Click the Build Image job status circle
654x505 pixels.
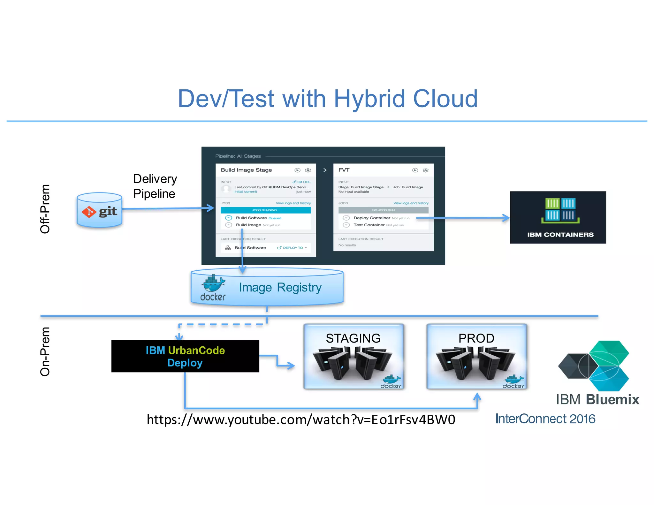229,225
